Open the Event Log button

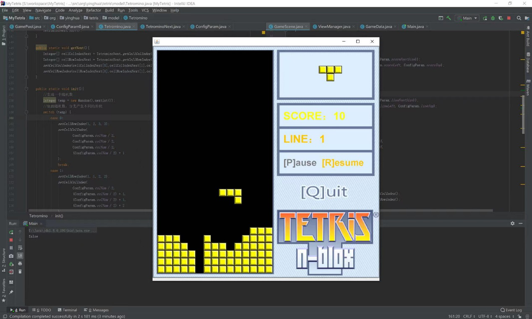click(511, 310)
